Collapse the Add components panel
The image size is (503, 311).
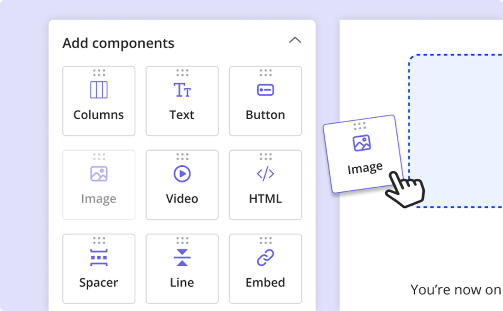point(295,40)
